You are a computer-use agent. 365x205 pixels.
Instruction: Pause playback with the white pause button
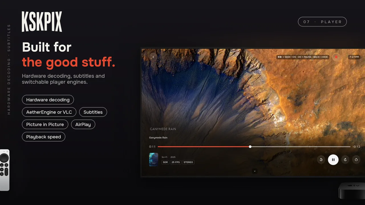coord(333,160)
